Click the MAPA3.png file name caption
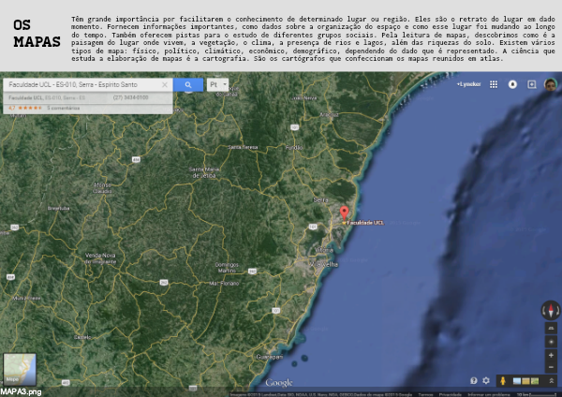562x397 pixels. click(21, 392)
